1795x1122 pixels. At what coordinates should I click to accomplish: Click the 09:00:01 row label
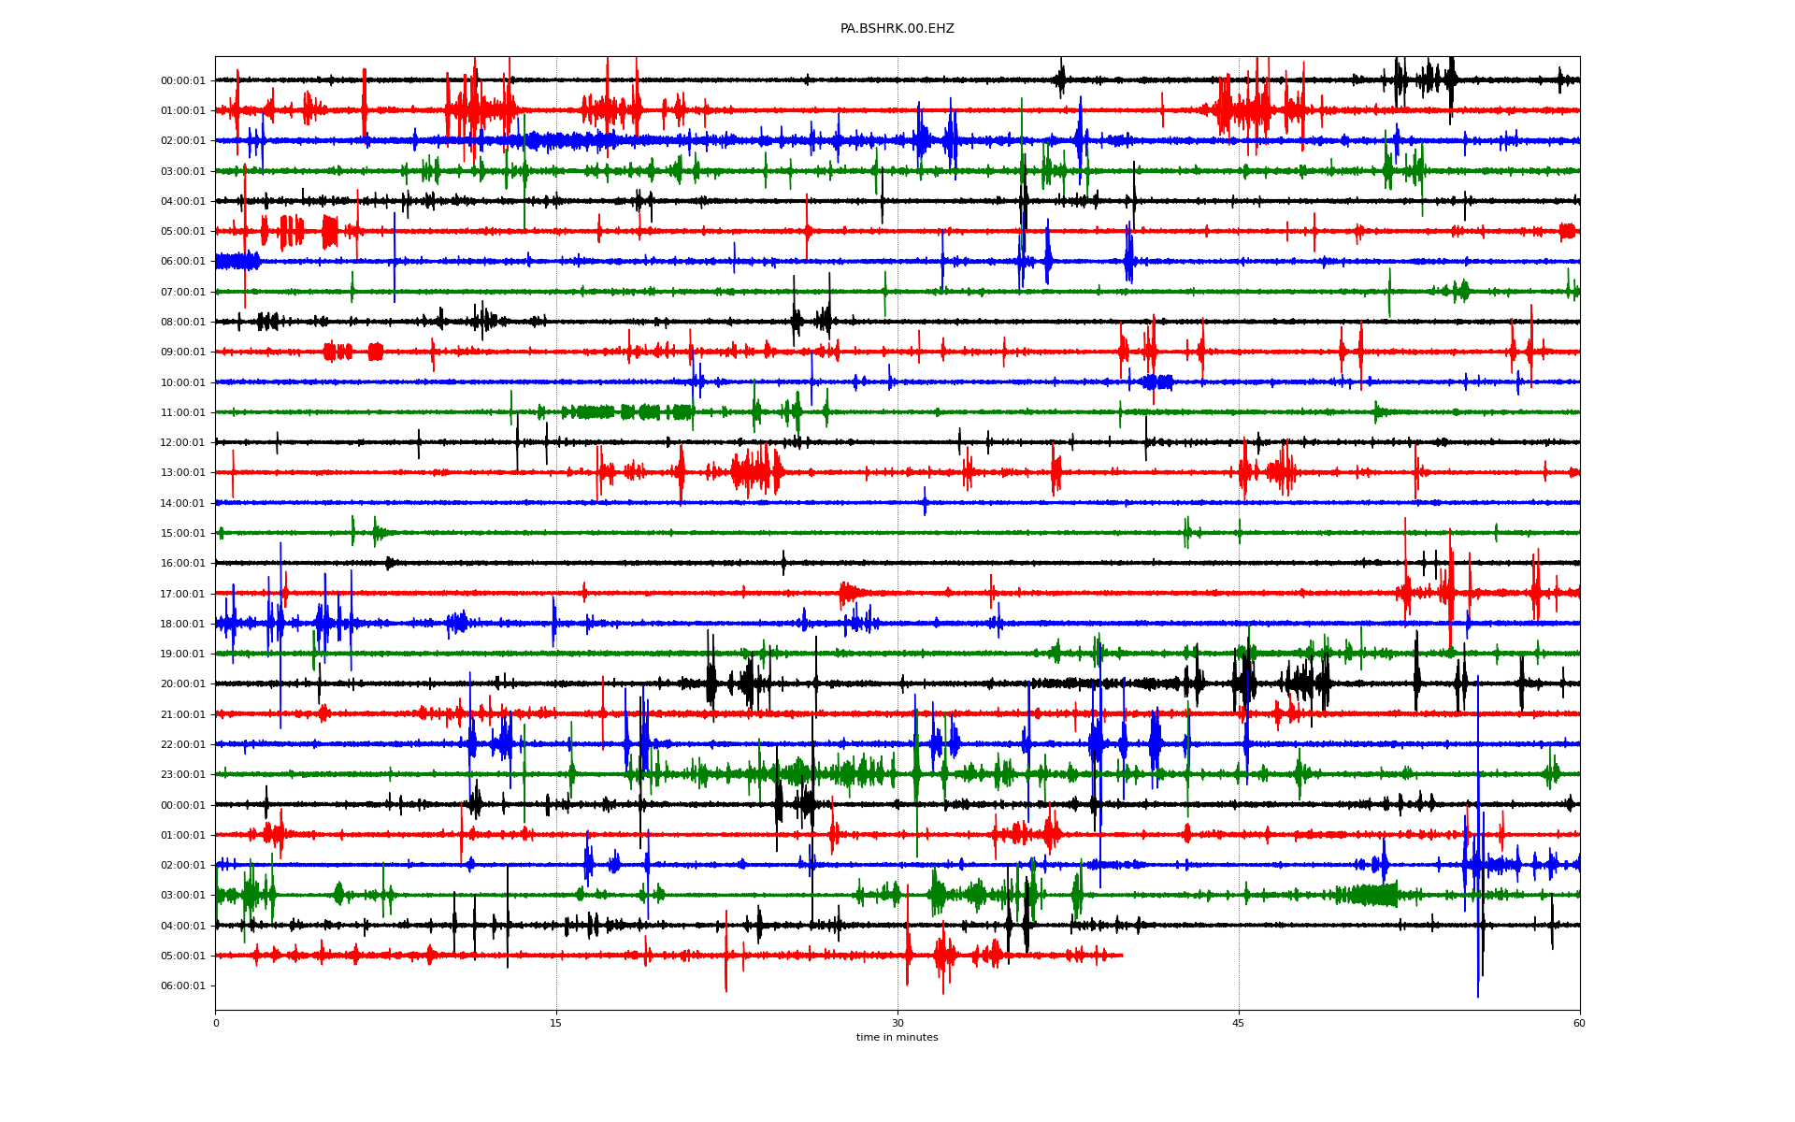182,352
